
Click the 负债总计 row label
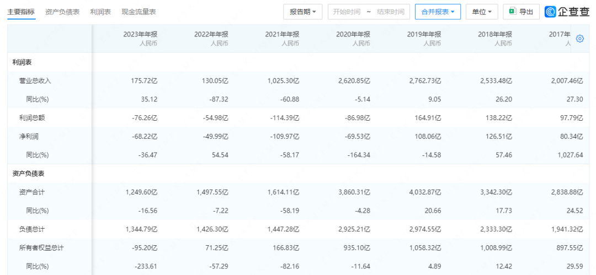pos(32,229)
